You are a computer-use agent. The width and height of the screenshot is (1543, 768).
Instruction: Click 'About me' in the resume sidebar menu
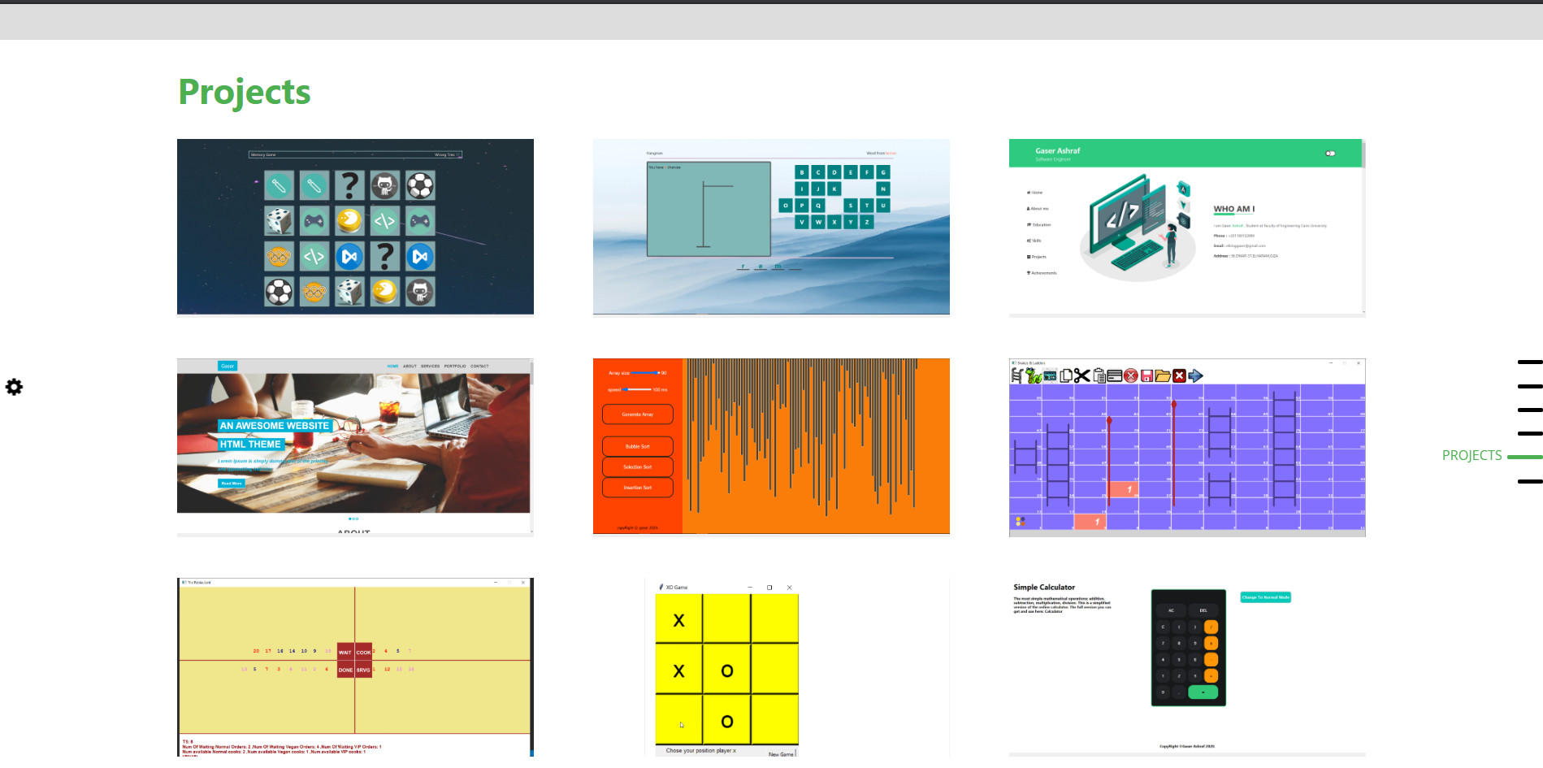[x=1038, y=208]
